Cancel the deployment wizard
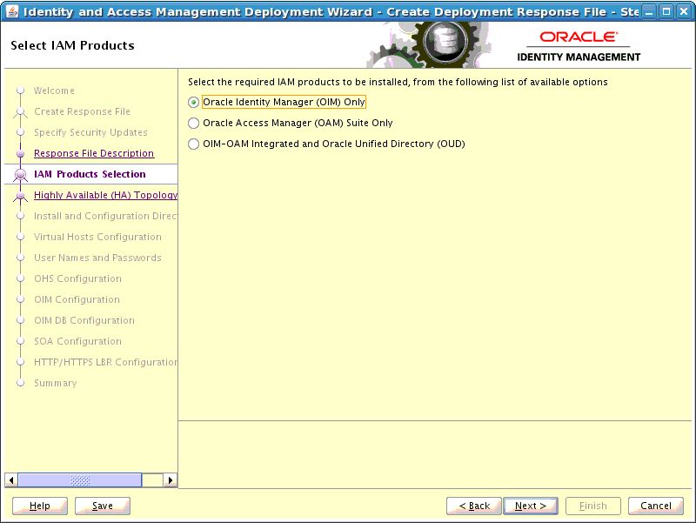The height and width of the screenshot is (523, 696). pos(656,506)
